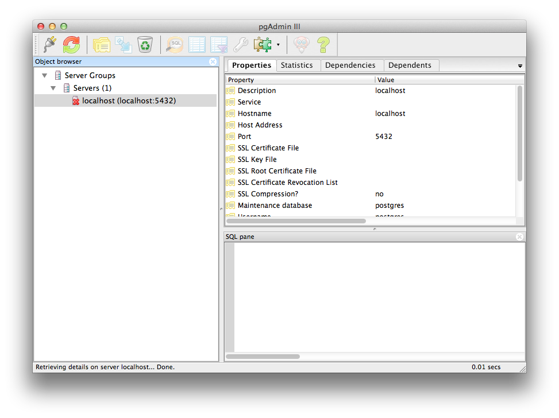The height and width of the screenshot is (418, 559).
Task: Collapse the Server Groups tree node
Action: pyautogui.click(x=45, y=75)
